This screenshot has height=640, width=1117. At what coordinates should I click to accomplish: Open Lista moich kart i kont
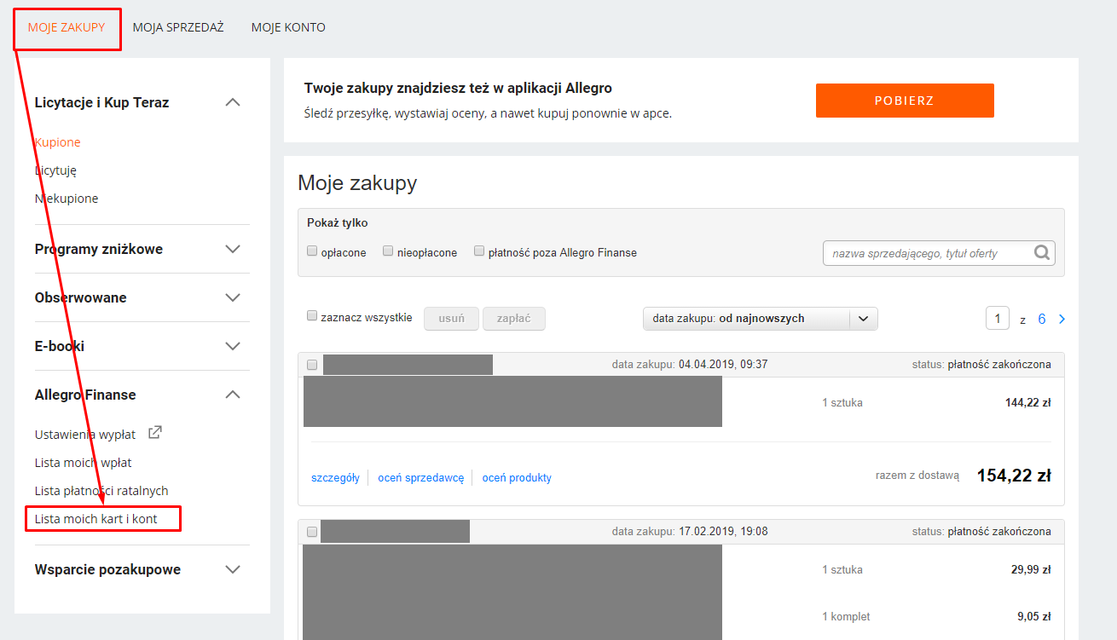pos(96,518)
